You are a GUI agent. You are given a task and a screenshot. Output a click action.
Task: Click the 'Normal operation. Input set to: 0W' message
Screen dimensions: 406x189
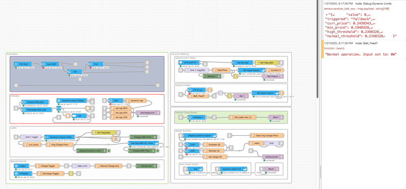point(361,54)
